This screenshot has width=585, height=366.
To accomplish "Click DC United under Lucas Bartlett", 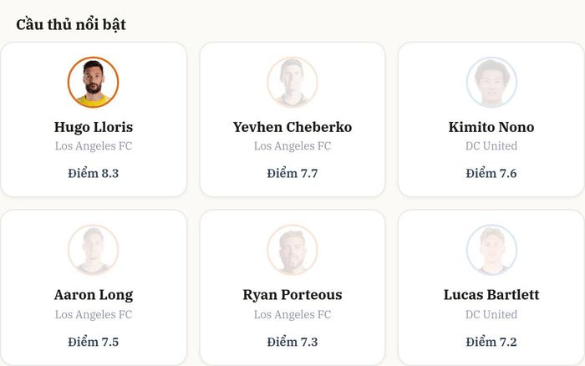I will 491,314.
